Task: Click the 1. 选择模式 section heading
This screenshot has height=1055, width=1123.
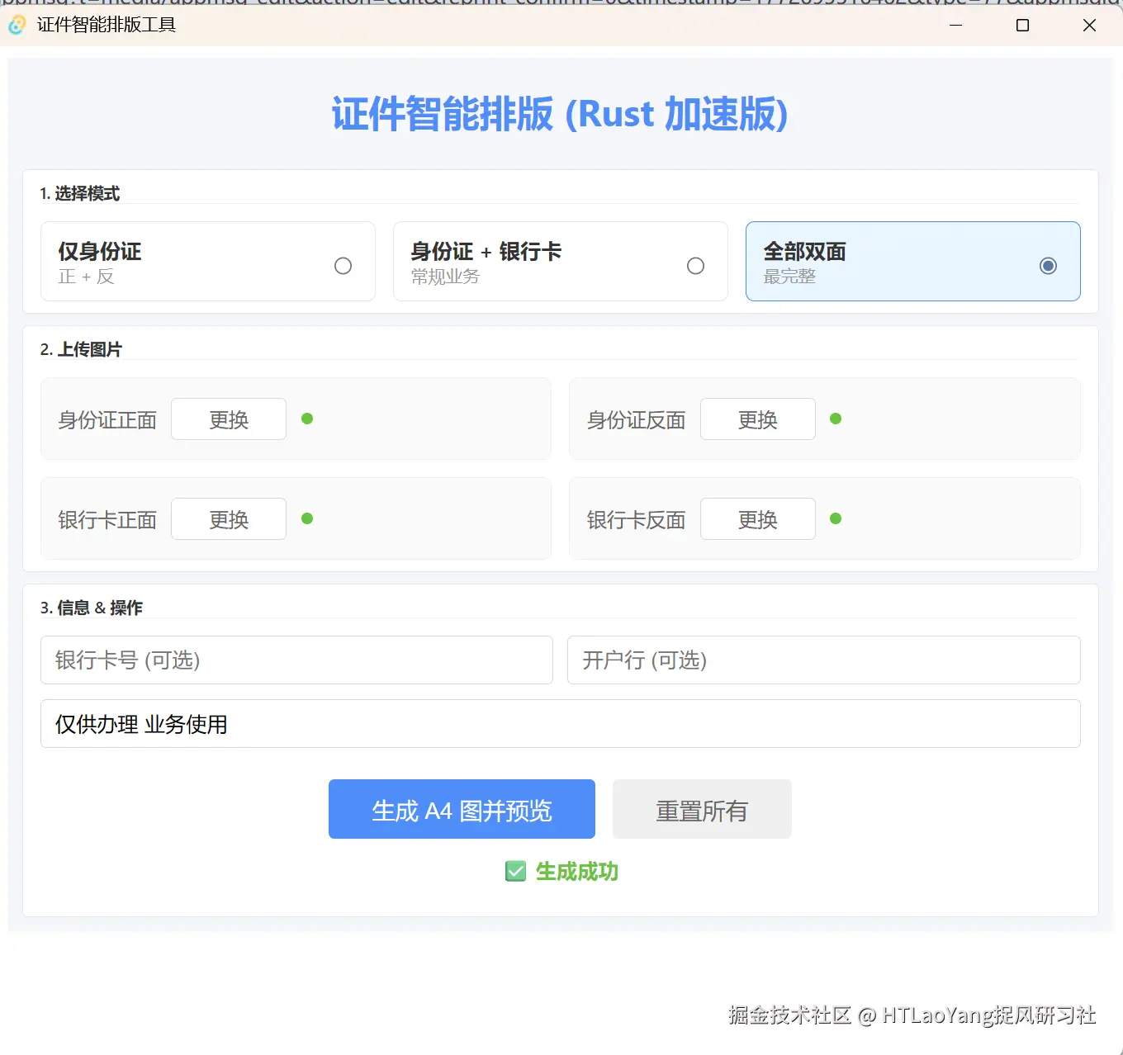Action: tap(80, 193)
